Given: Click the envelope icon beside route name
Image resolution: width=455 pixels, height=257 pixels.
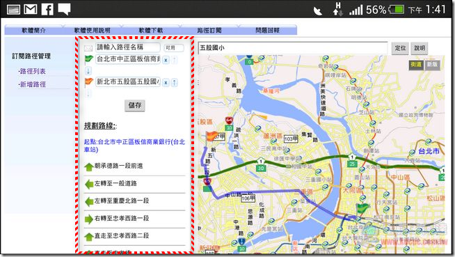Looking at the screenshot, I should (x=88, y=48).
